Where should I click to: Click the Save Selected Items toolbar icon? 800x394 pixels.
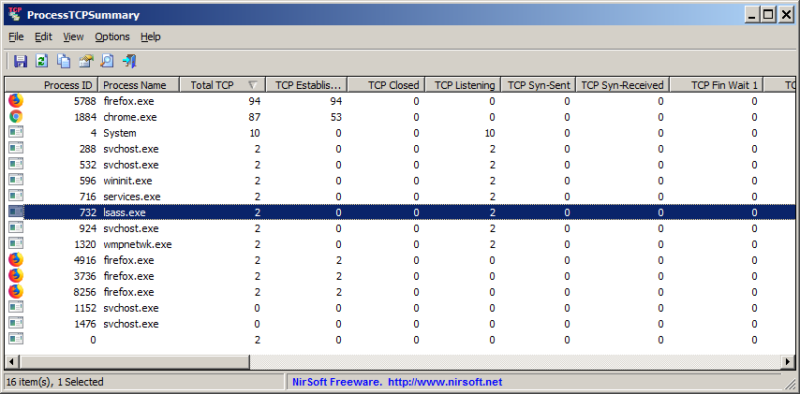(21, 61)
